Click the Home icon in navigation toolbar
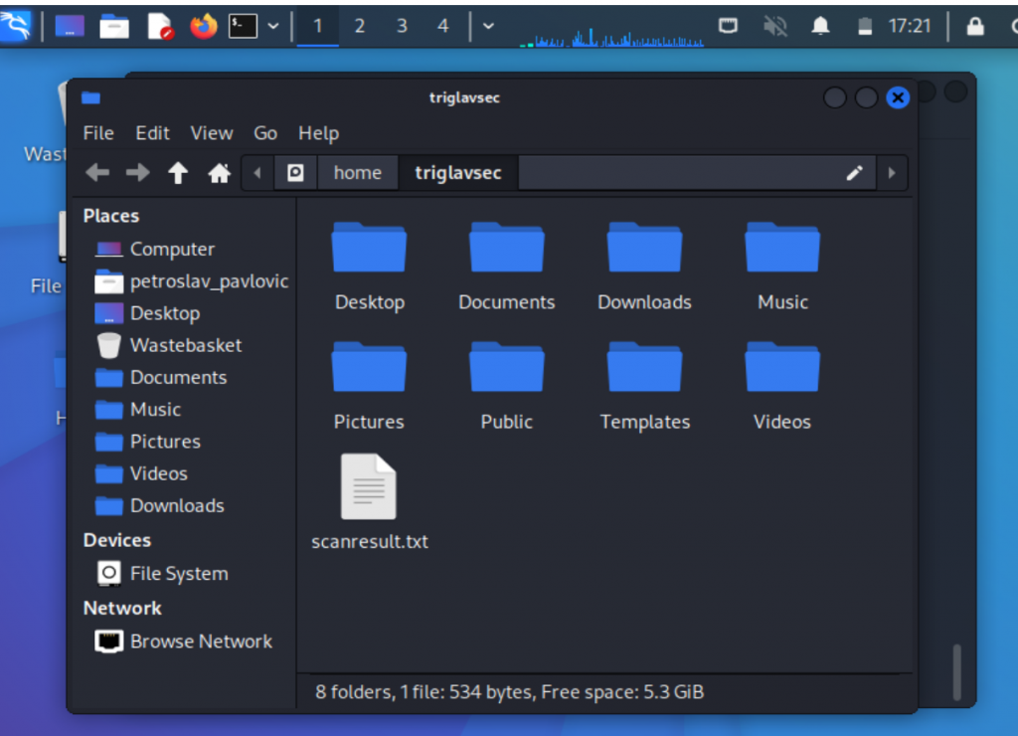The image size is (1018, 736). [x=219, y=173]
